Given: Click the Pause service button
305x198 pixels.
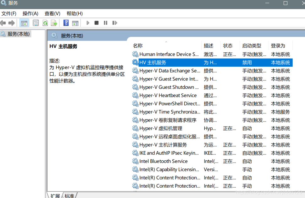Looking at the screenshot, I should pyautogui.click(x=105, y=23).
